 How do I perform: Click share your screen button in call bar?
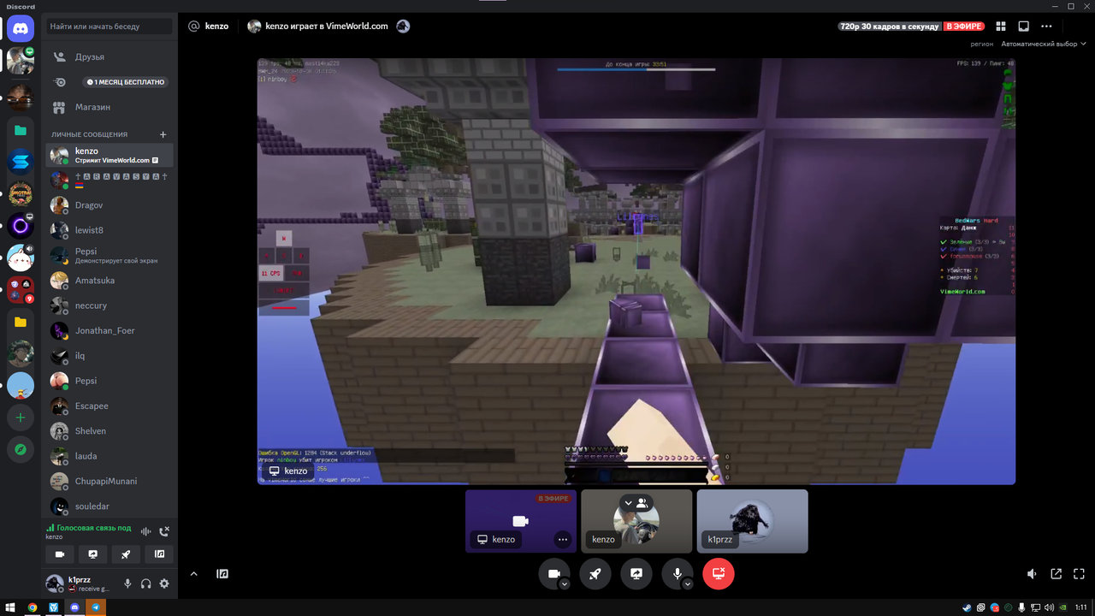pyautogui.click(x=636, y=574)
